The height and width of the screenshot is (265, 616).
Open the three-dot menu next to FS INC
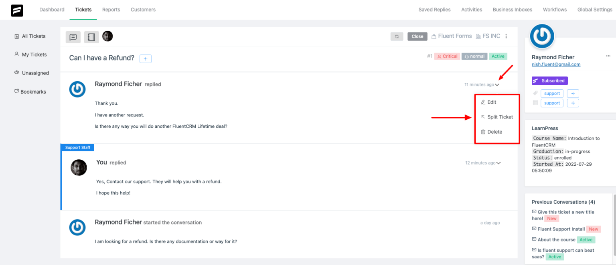506,36
